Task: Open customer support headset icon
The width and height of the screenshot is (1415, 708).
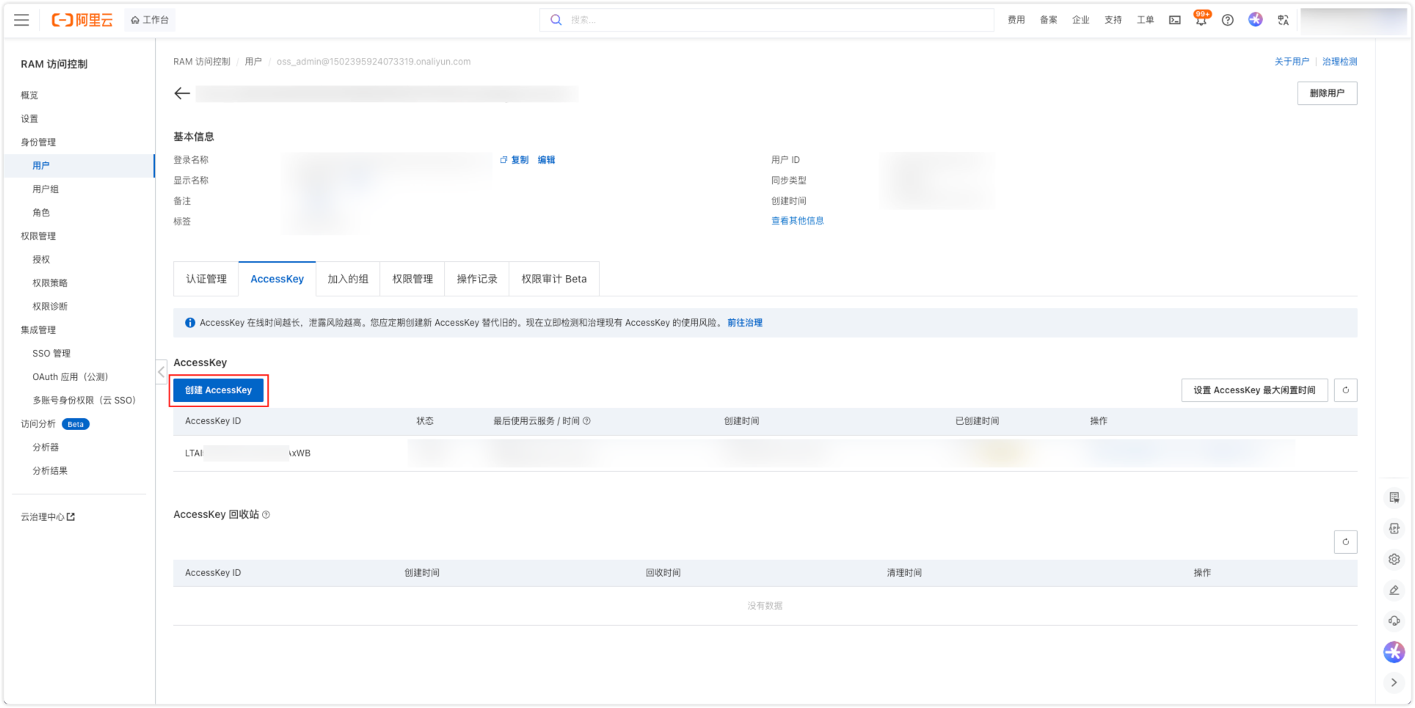Action: [1394, 621]
